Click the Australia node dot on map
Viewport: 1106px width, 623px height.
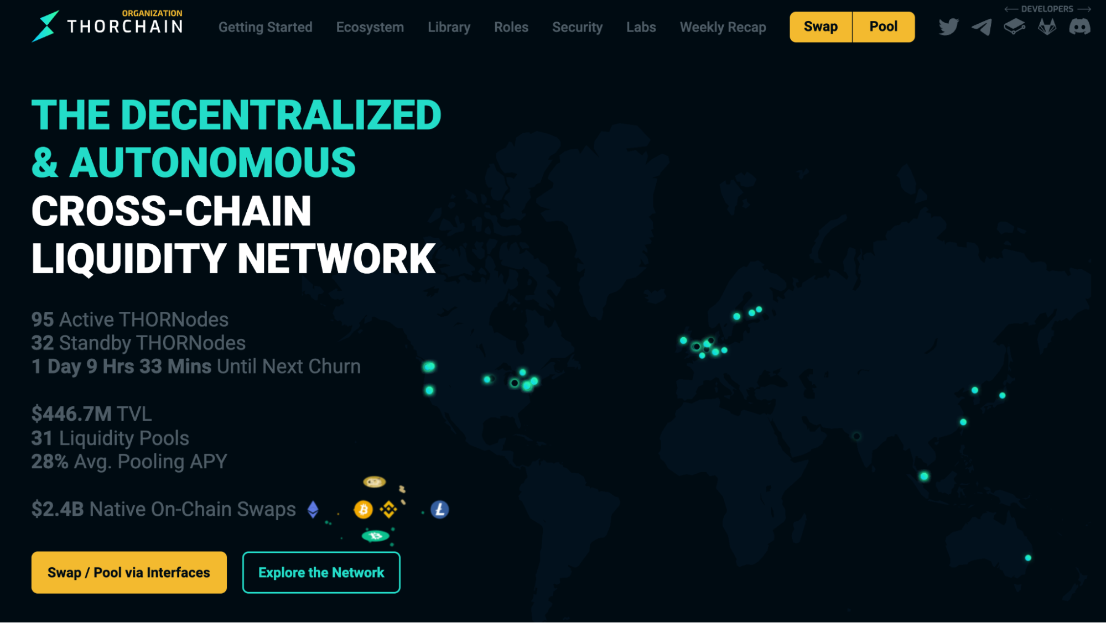[1028, 558]
